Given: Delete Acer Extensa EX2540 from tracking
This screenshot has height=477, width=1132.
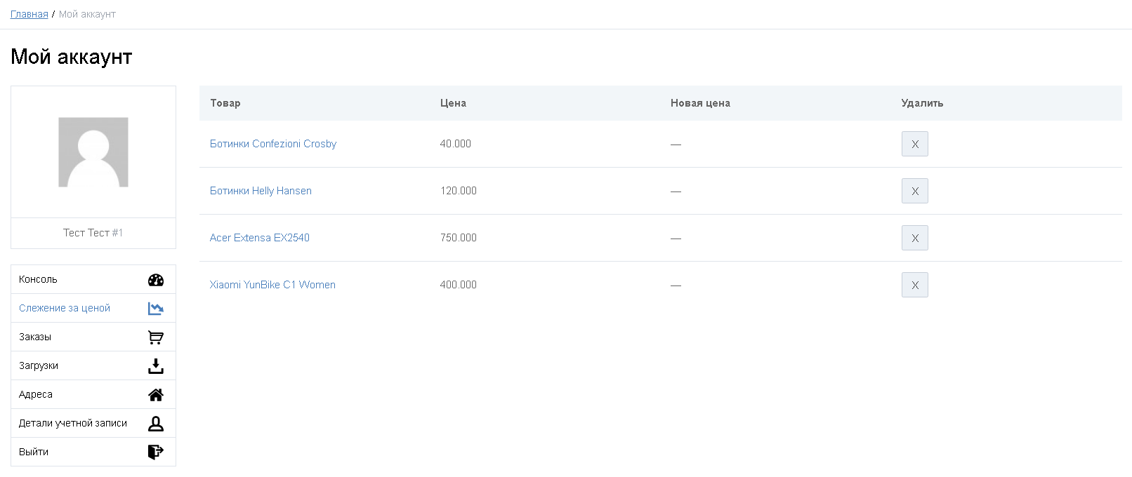Looking at the screenshot, I should click(x=915, y=238).
